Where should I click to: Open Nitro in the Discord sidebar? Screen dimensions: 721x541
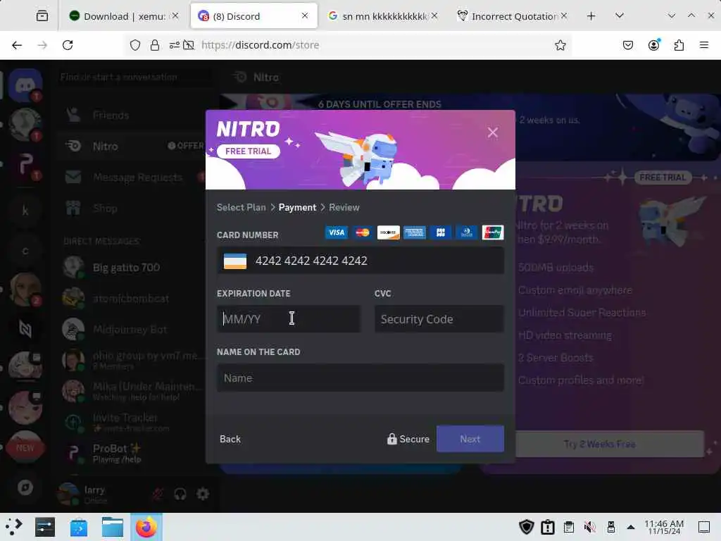[133, 147]
